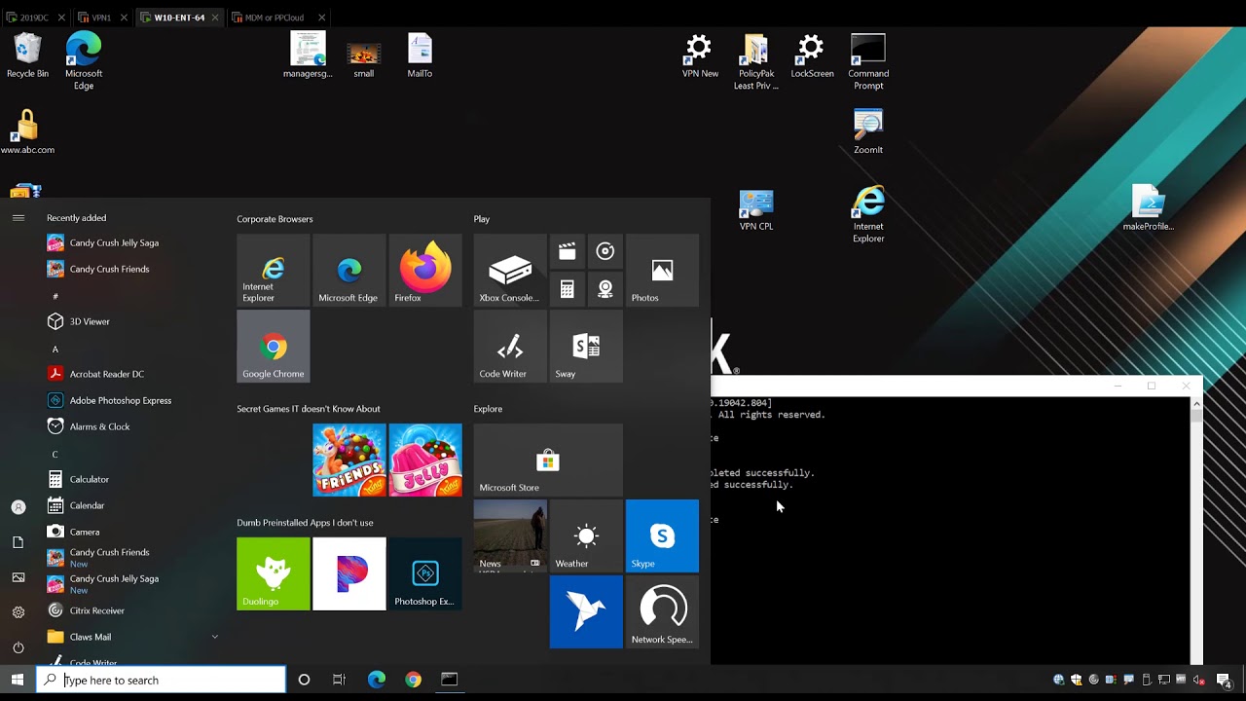Open the Calculator small tile
1246x701 pixels.
click(567, 289)
